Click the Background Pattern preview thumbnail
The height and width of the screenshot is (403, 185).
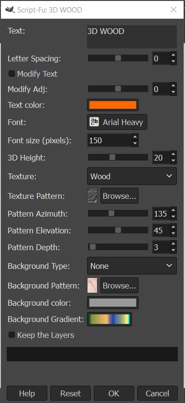[x=92, y=285]
